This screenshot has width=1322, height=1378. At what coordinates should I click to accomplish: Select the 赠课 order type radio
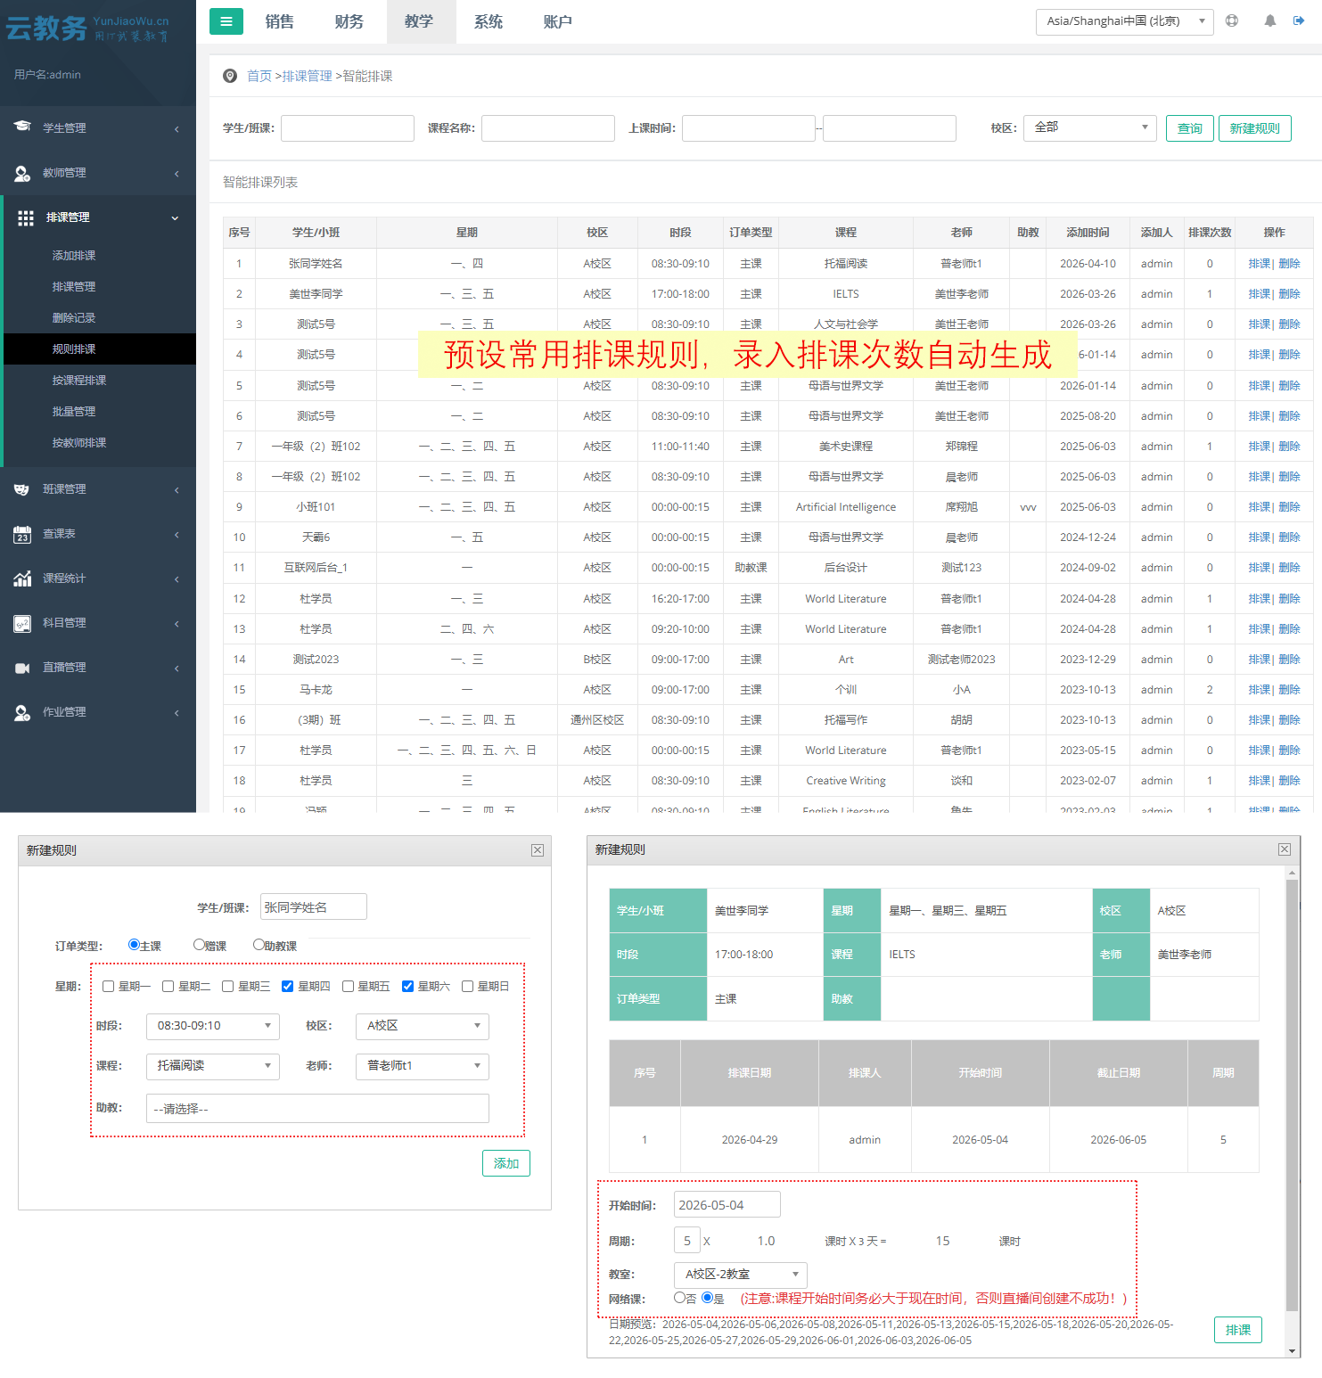[x=200, y=945]
